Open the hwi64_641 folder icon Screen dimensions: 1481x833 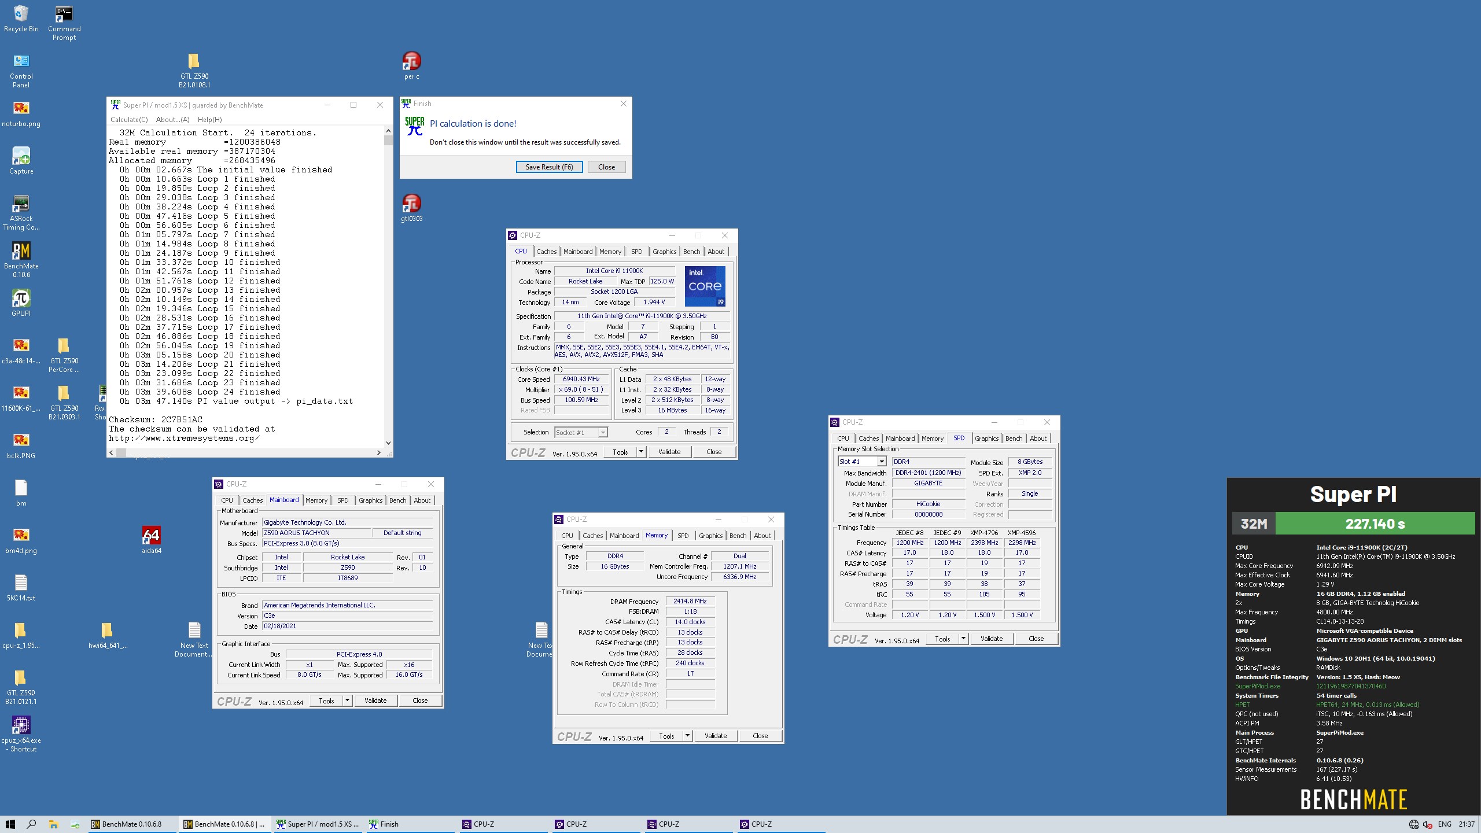coord(108,635)
